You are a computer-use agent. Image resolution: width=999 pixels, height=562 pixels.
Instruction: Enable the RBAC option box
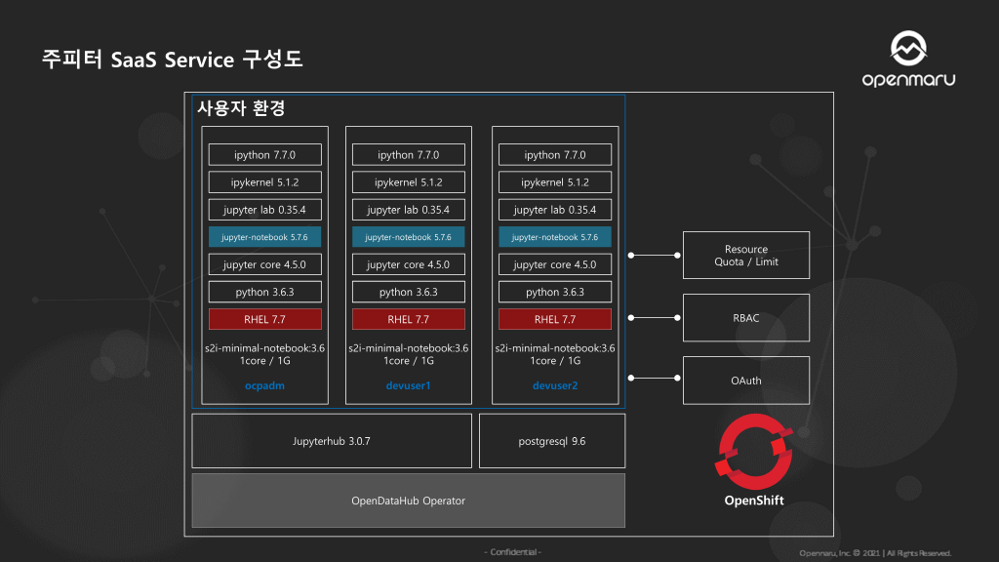click(745, 317)
